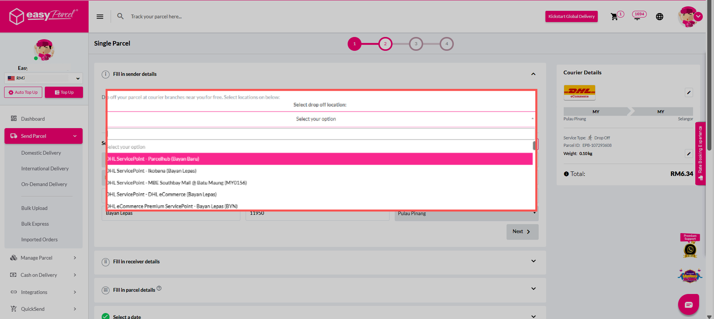Click the sender details info icon

click(x=106, y=74)
